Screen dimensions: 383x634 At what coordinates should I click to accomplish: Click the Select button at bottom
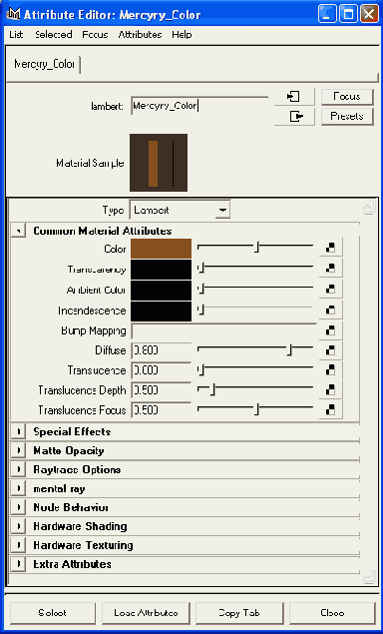[53, 613]
